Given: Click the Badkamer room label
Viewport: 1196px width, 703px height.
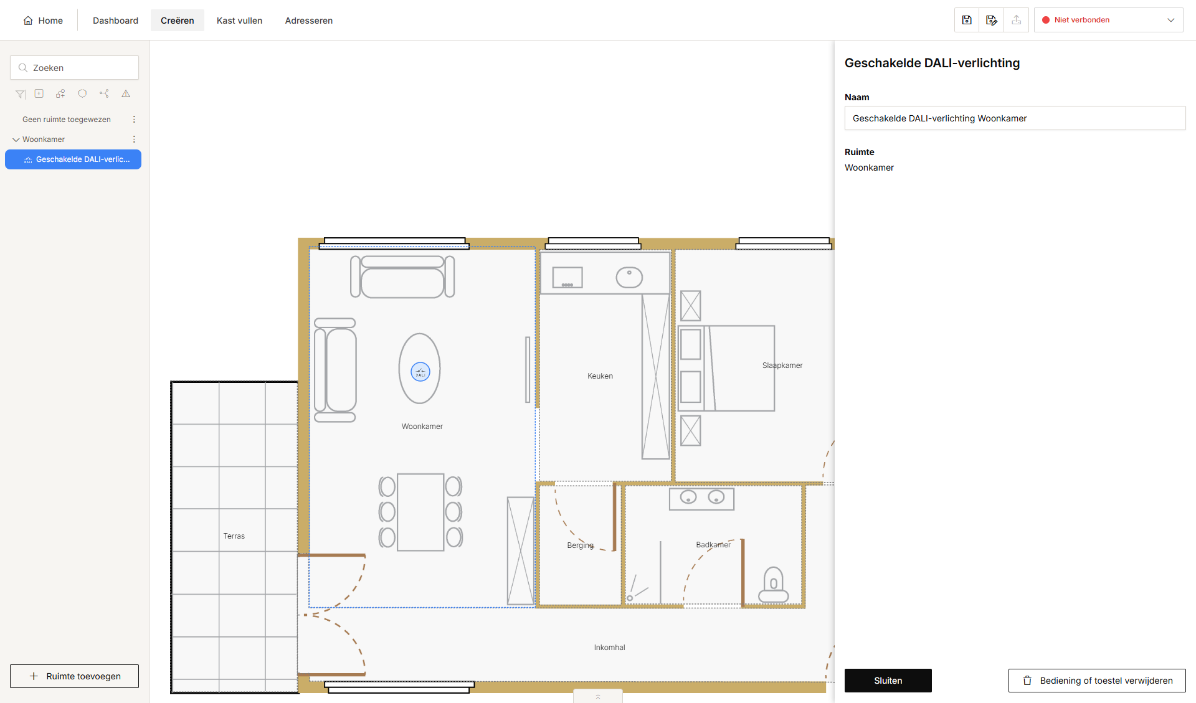Looking at the screenshot, I should (713, 545).
